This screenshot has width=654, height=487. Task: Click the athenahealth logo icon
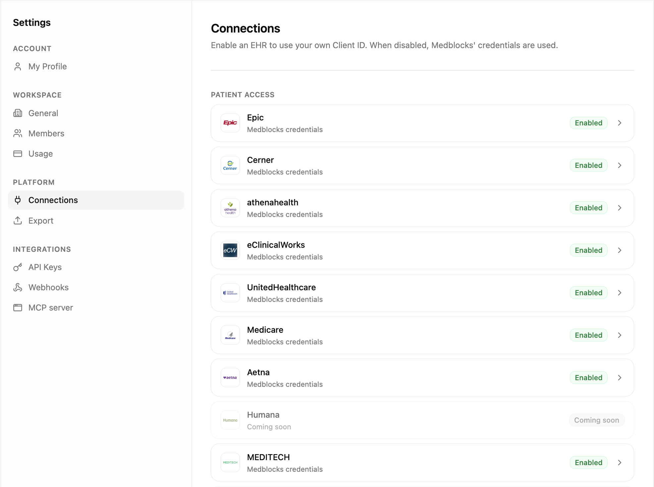(230, 208)
